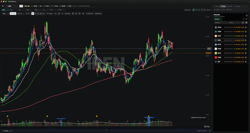The height and width of the screenshot is (133, 250).
Task: Remove PENG using its trash icon
Action: tap(246, 49)
